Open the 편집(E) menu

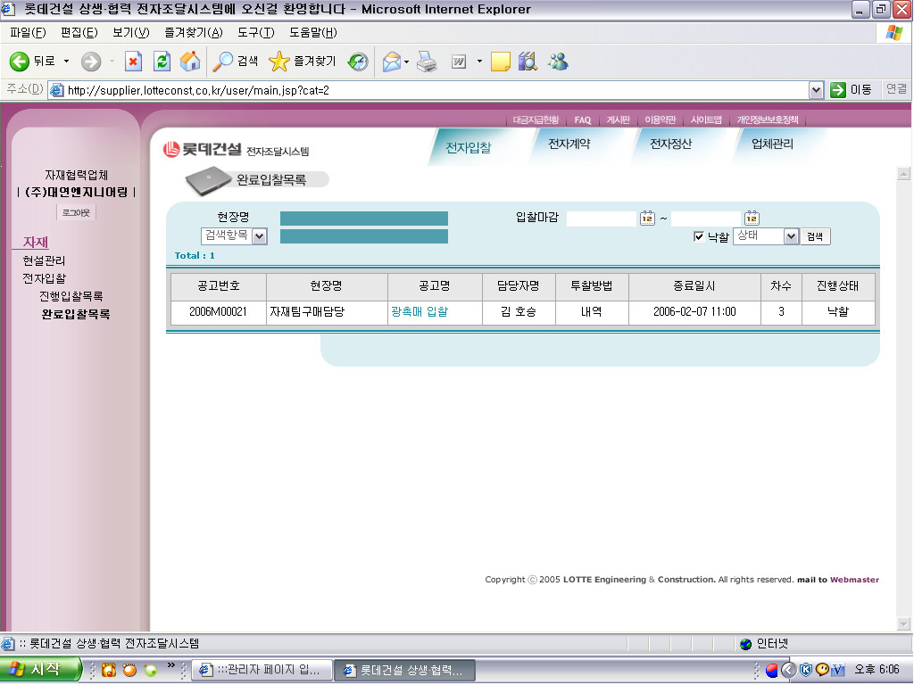[x=79, y=33]
